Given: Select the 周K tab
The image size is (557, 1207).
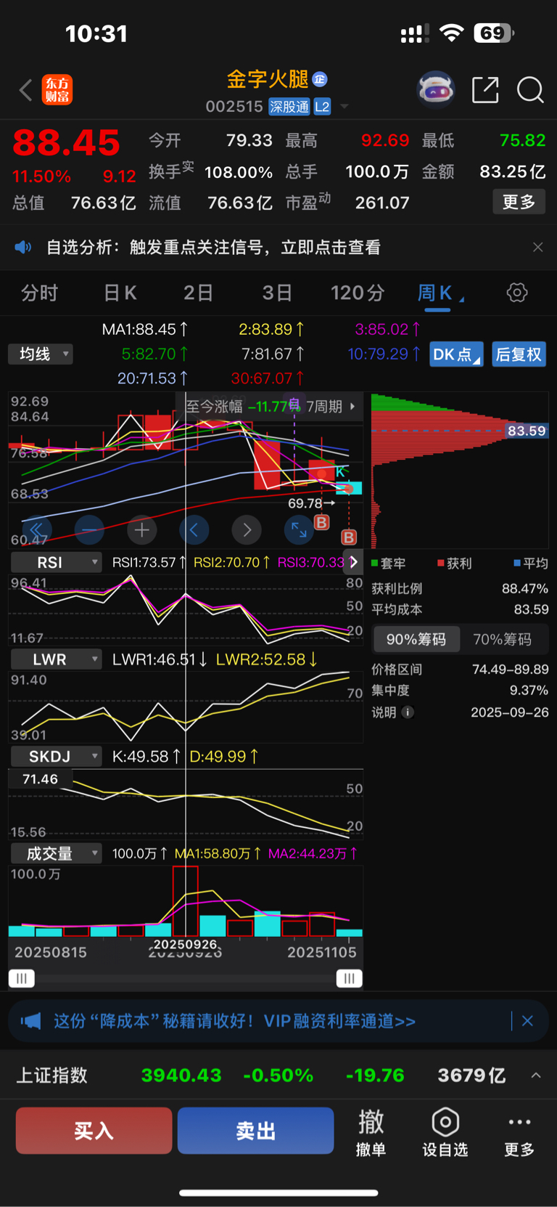Looking at the screenshot, I should (x=435, y=293).
